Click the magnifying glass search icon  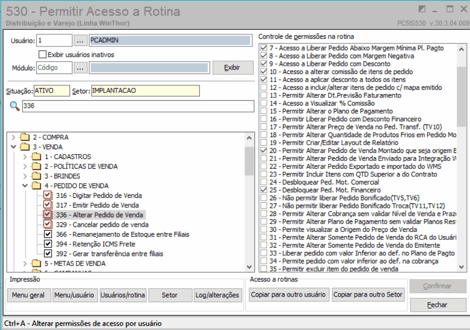tap(15, 106)
